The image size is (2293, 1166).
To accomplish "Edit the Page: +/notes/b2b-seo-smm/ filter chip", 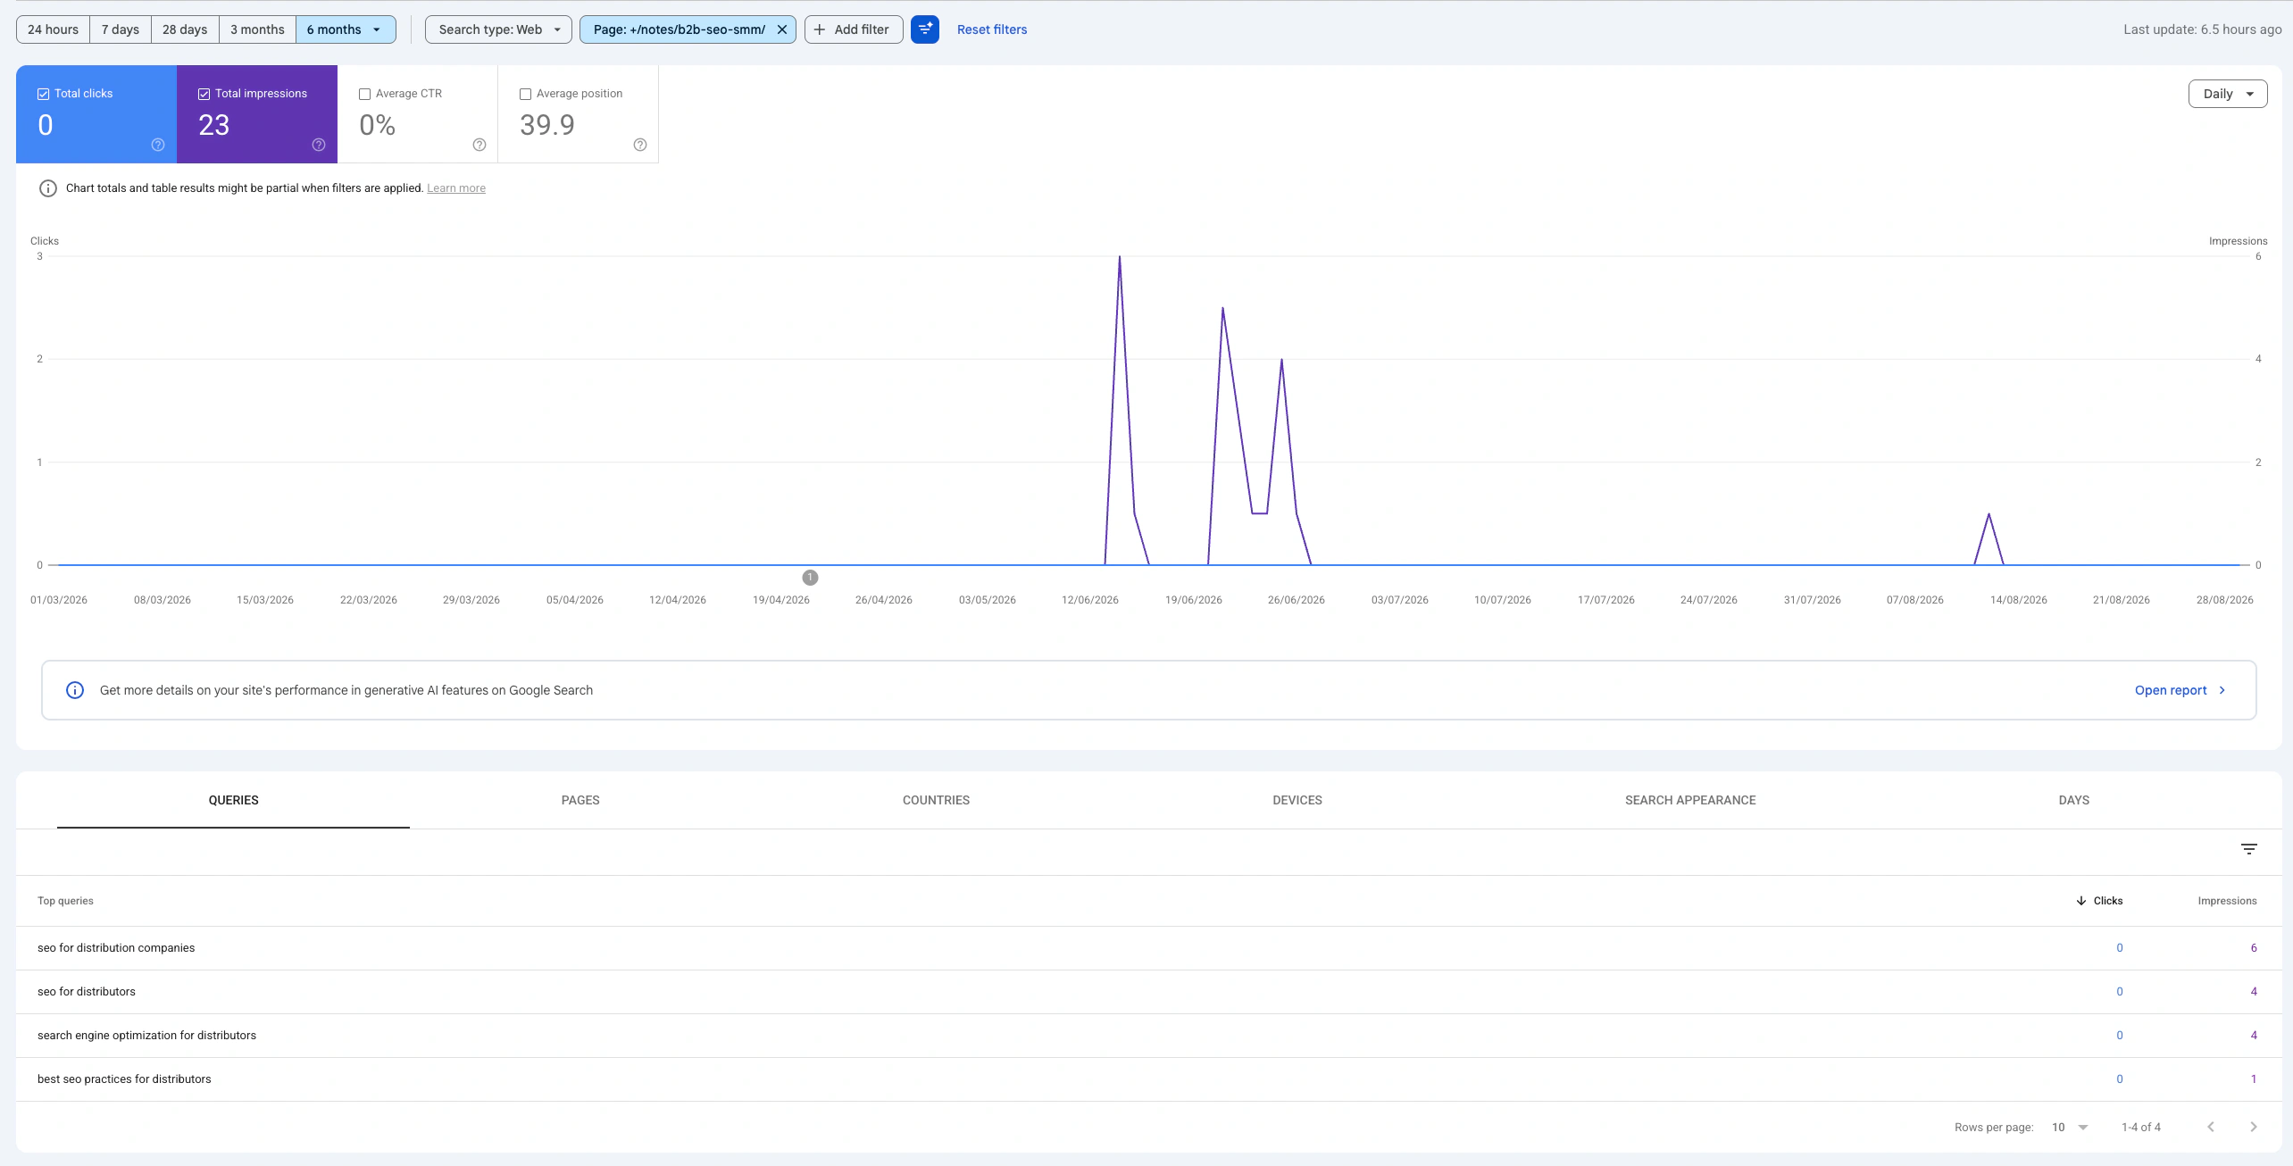I will point(679,29).
